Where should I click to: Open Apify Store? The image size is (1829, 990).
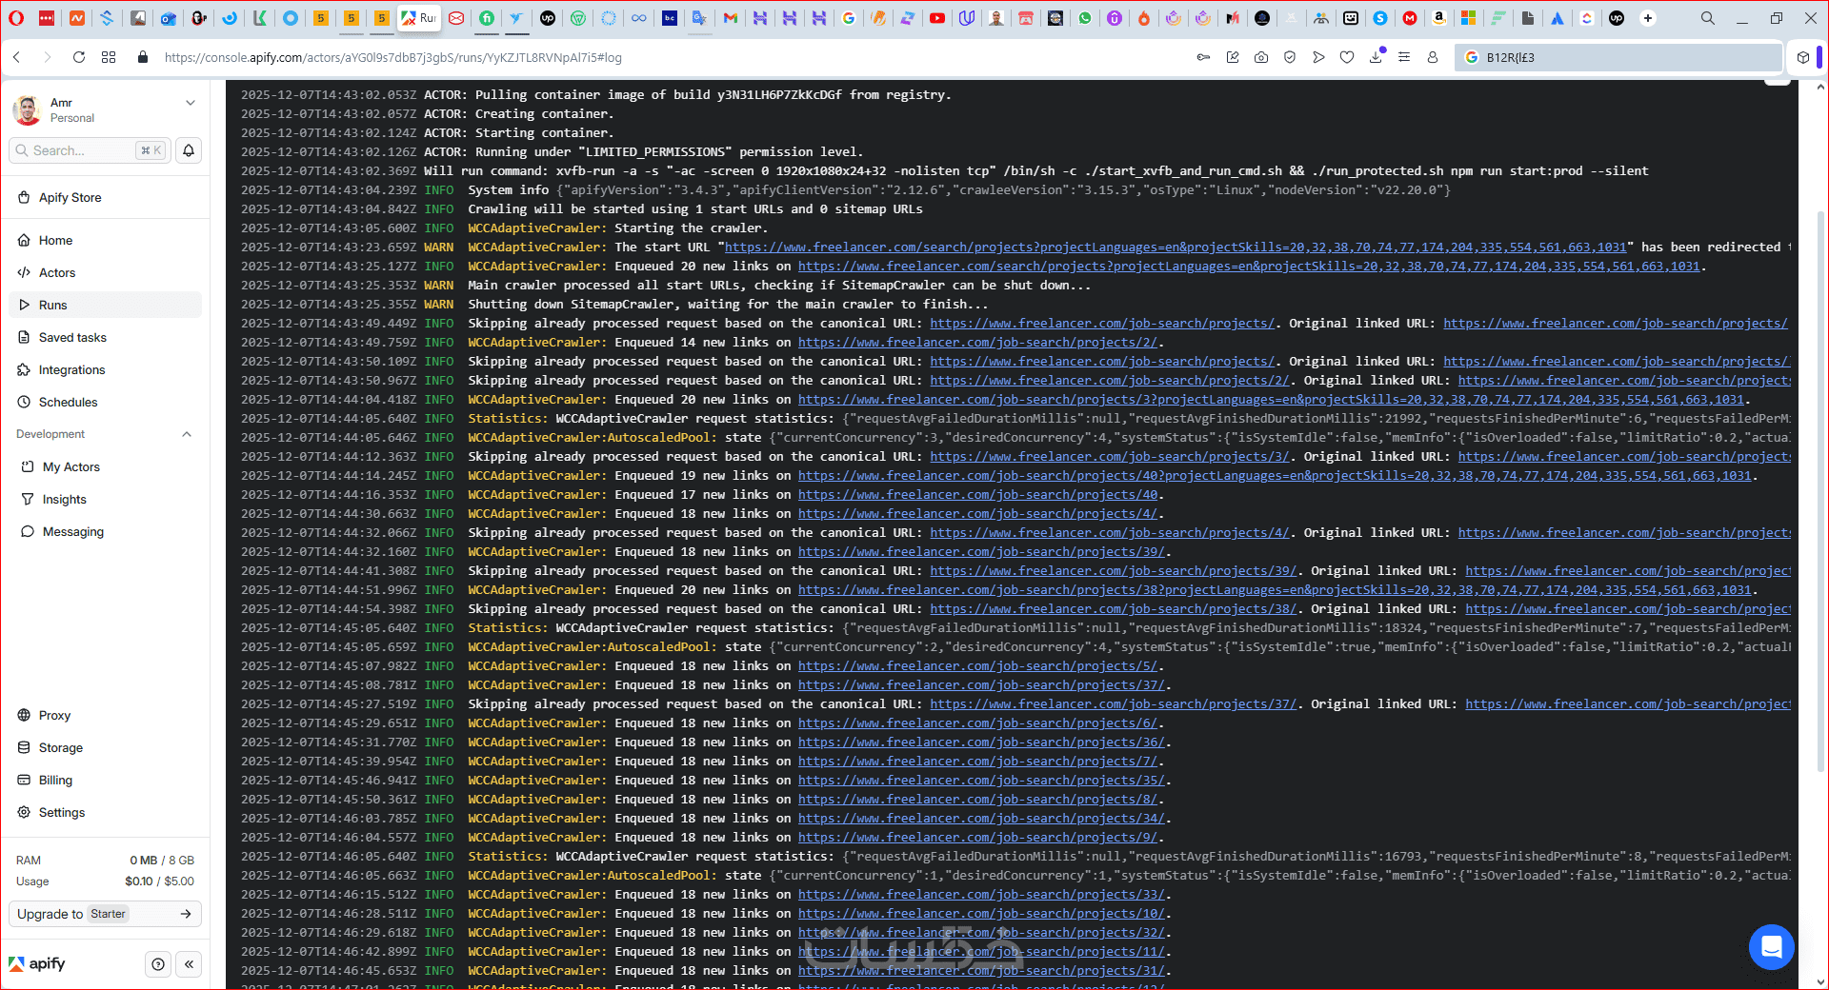(x=105, y=198)
